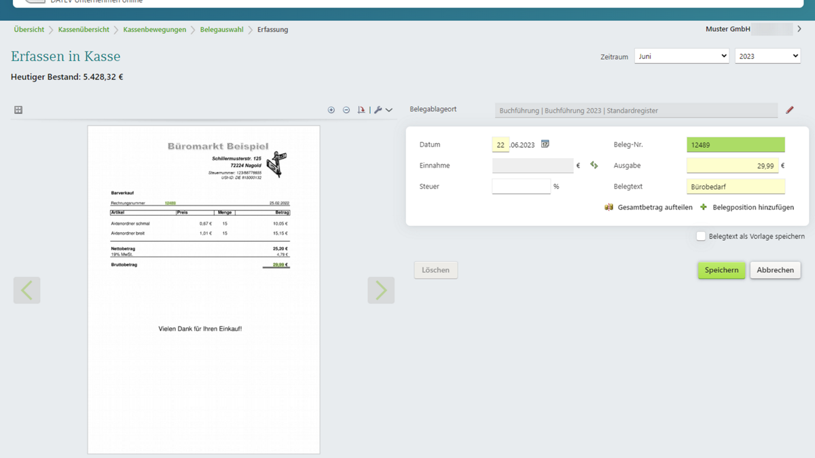This screenshot has width=815, height=458.
Task: Go to the previous receipt
Action: click(27, 290)
